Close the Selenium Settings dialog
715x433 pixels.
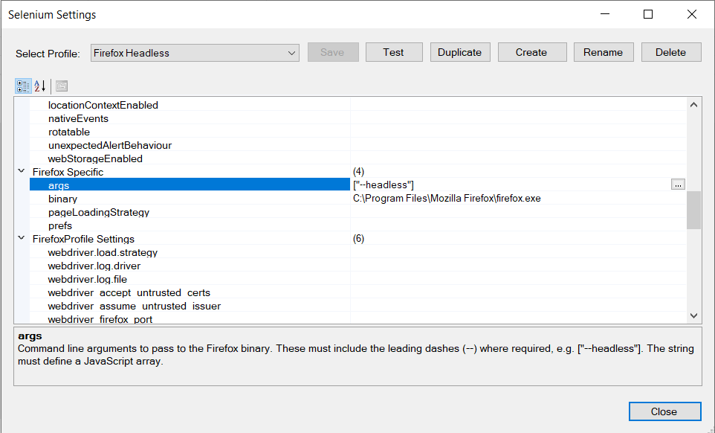coord(664,411)
